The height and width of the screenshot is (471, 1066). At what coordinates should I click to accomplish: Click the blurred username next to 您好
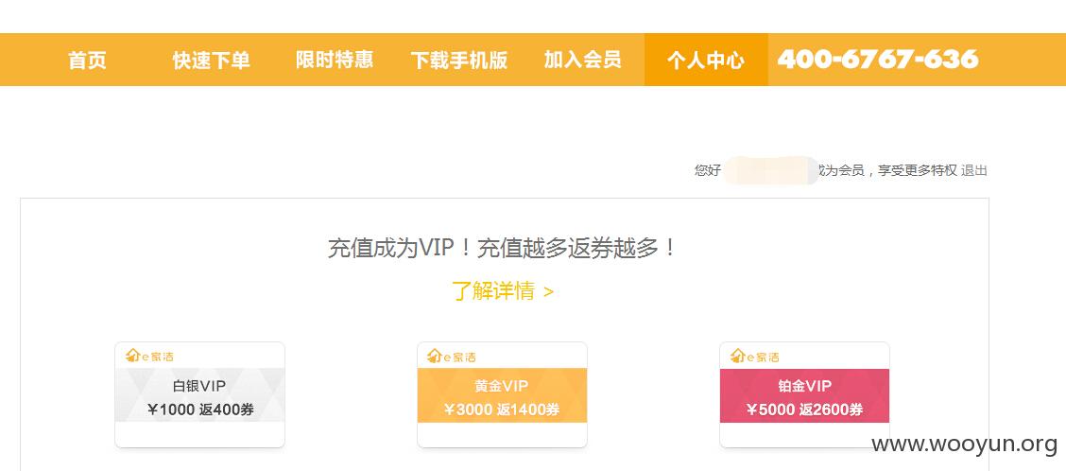(x=771, y=170)
